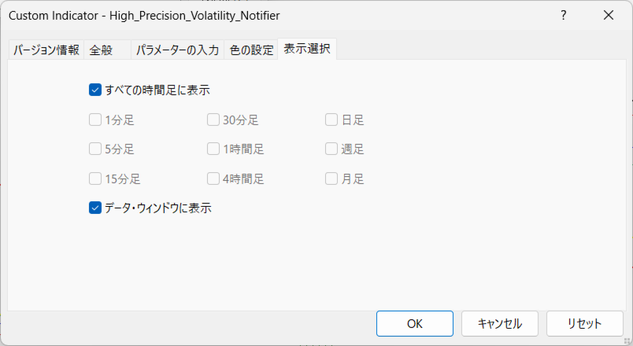This screenshot has height=346, width=633.
Task: Enable the 4時間足 checkbox
Action: [x=213, y=179]
